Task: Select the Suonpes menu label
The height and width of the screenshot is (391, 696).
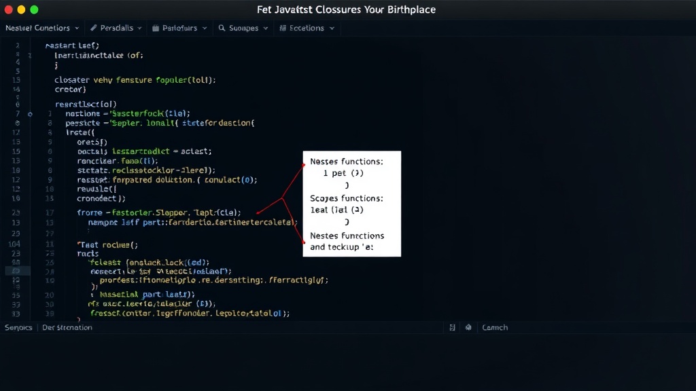Action: (244, 28)
